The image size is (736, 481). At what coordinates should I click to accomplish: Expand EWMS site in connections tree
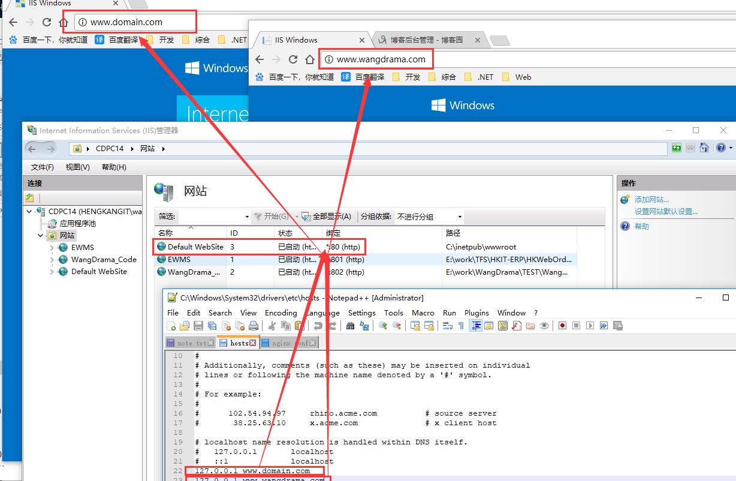point(52,247)
